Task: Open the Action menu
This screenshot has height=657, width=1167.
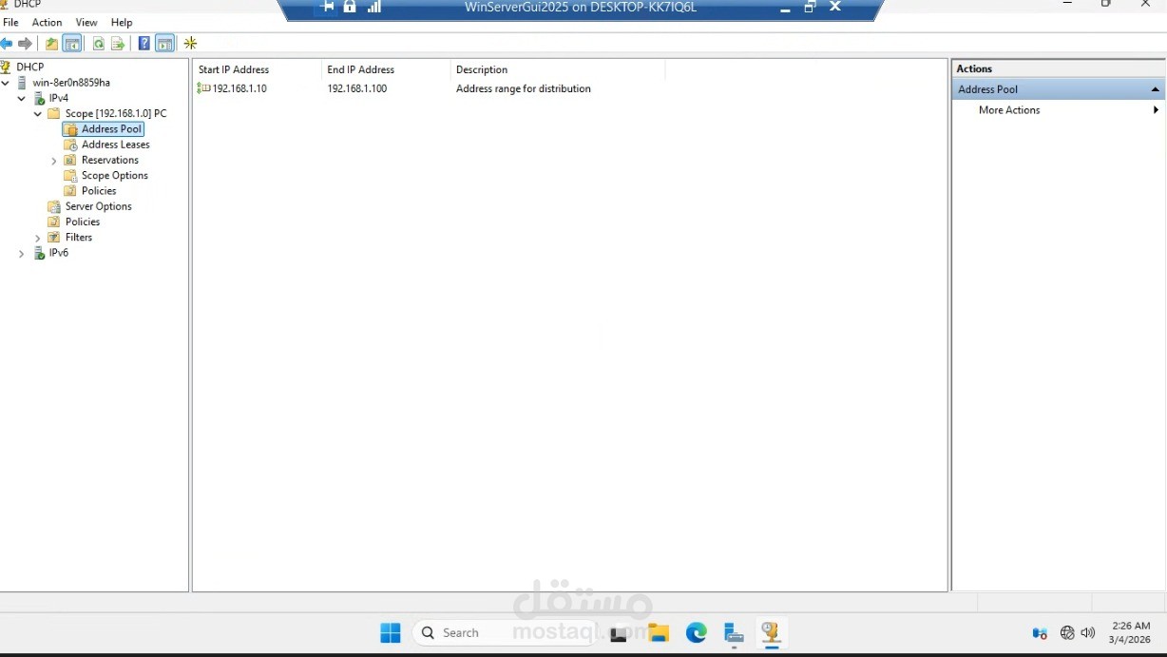Action: coord(47,22)
